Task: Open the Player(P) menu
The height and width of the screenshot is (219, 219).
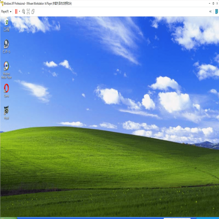Action: (6, 12)
